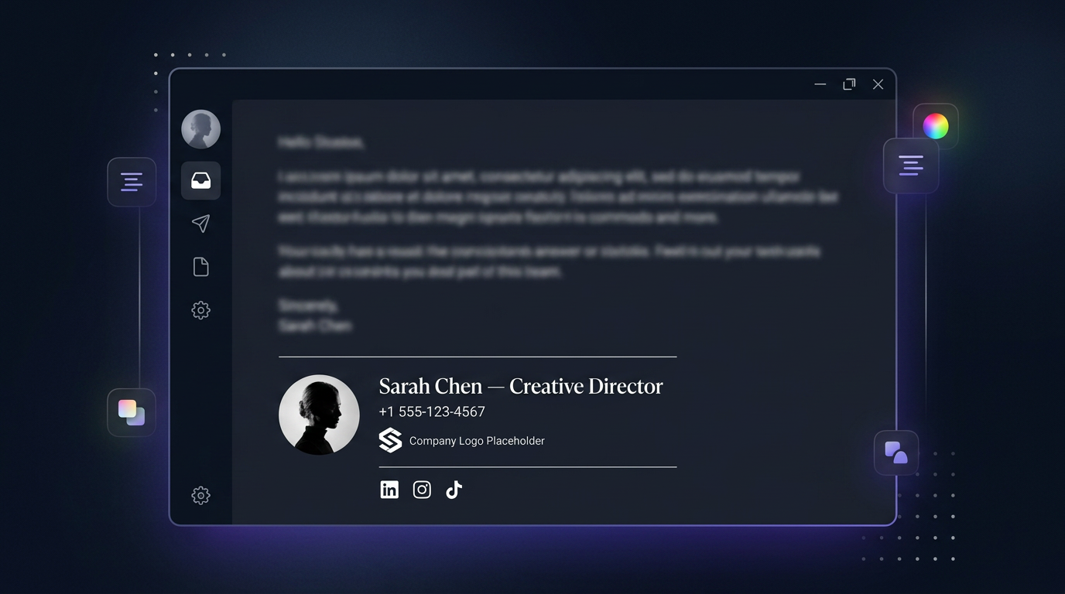Viewport: 1065px width, 594px height.
Task: Call the phone number +1 555-123-4567
Action: tap(432, 411)
